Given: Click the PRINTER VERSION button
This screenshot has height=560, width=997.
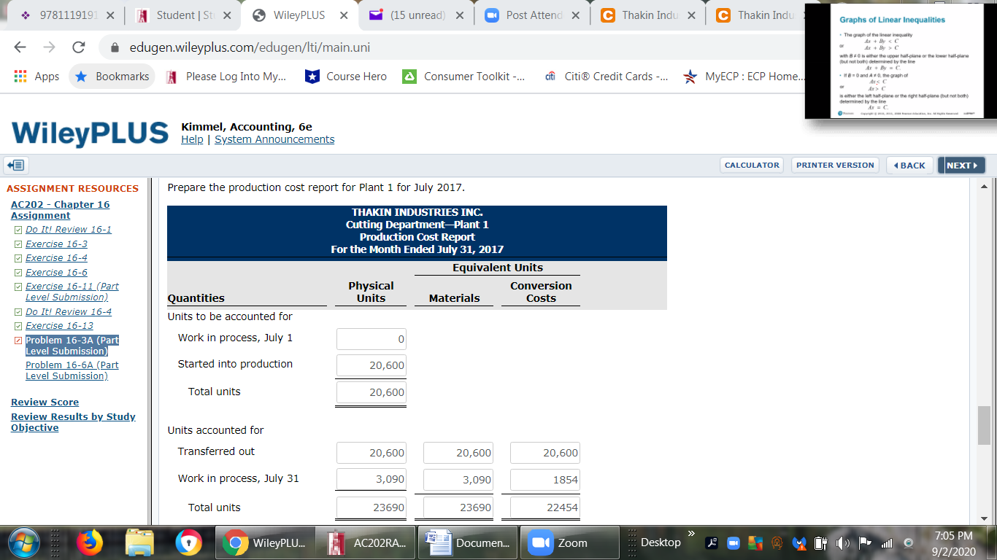Looking at the screenshot, I should 835,166.
